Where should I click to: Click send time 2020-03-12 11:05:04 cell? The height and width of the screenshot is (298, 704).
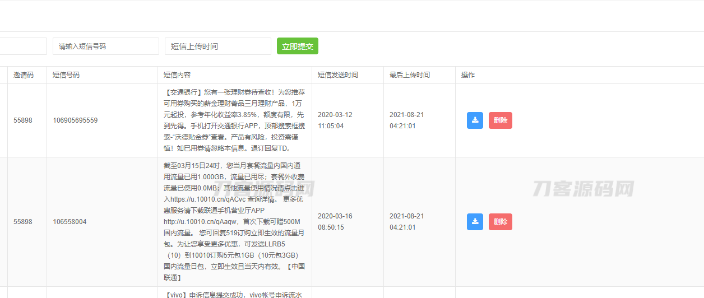[335, 120]
